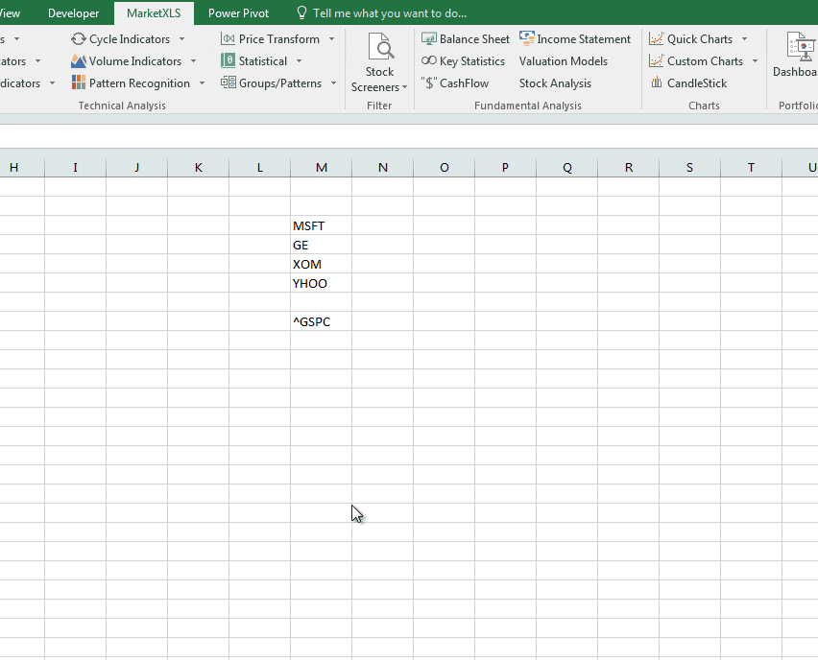
Task: Select column Q header
Action: (x=567, y=167)
